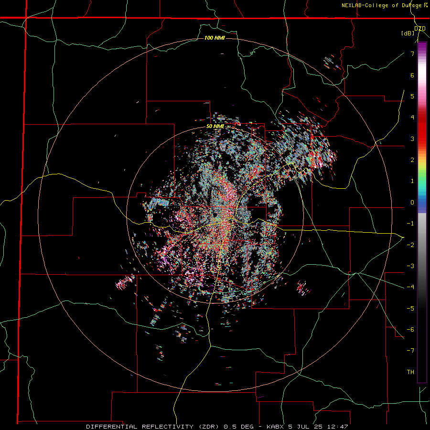
Task: Click the color scale label -6
Action: [410, 330]
